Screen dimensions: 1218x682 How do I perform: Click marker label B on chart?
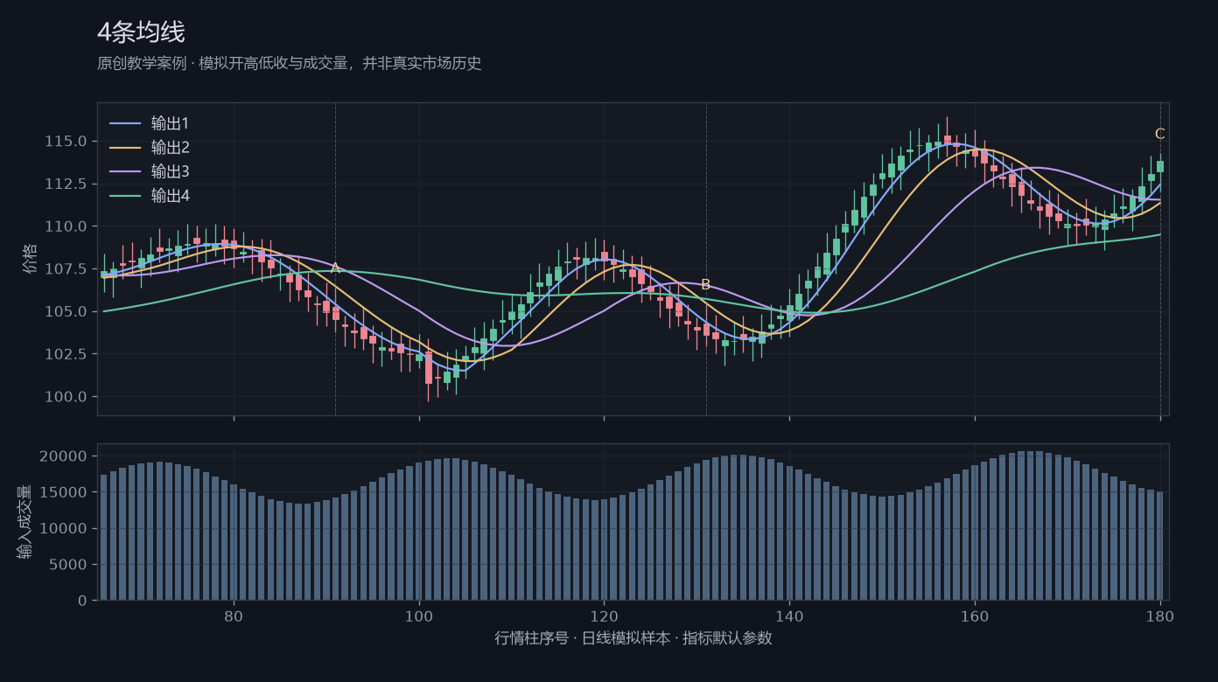pos(705,285)
